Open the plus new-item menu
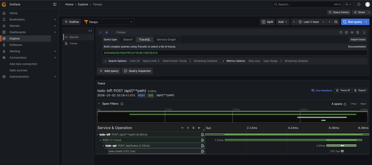The width and height of the screenshot is (372, 165). point(348,4)
